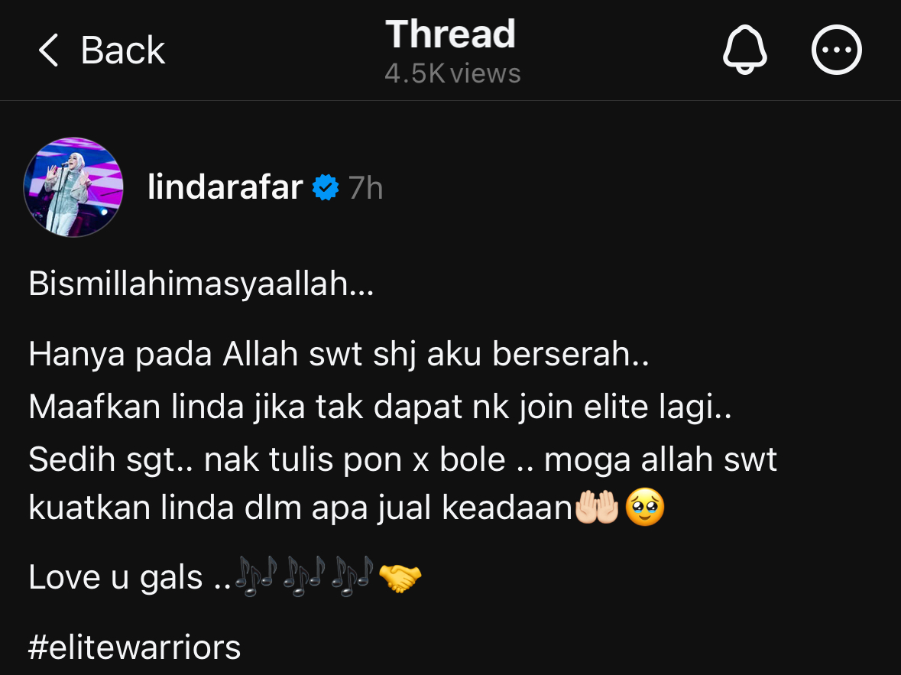Click the line starting with Maafkan linda jika

381,407
